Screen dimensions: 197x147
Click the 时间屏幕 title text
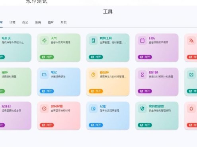tap(57, 106)
